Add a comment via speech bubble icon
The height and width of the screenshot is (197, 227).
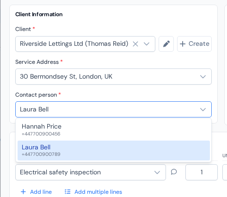coord(174,172)
